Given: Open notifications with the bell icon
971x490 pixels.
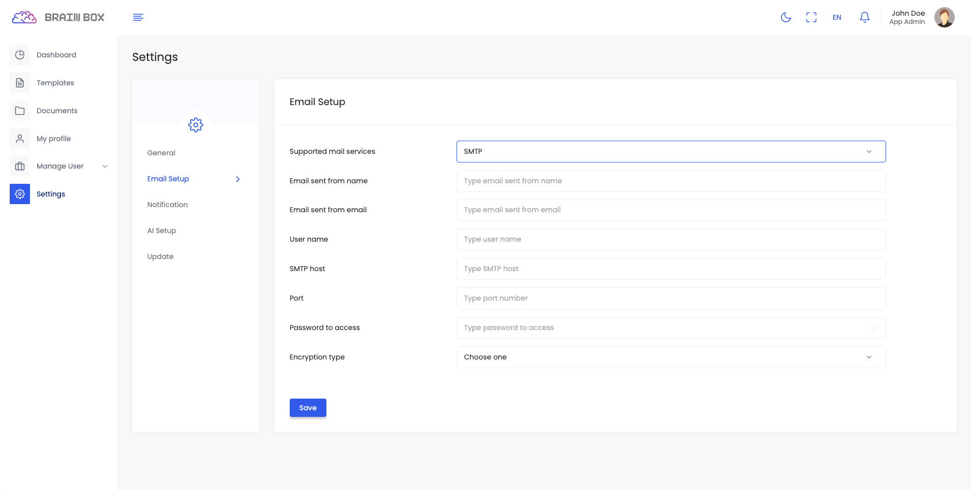Looking at the screenshot, I should coord(864,17).
